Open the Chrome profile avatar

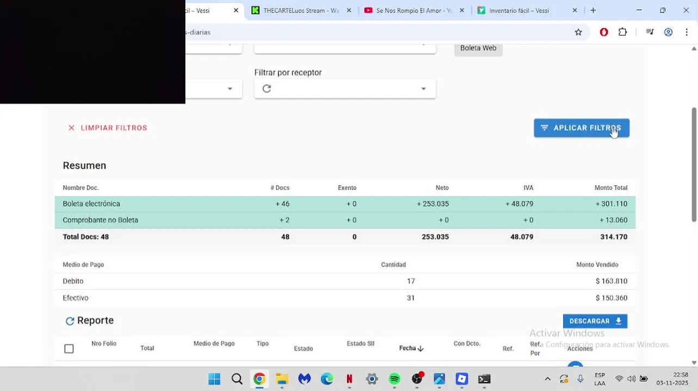tap(669, 32)
